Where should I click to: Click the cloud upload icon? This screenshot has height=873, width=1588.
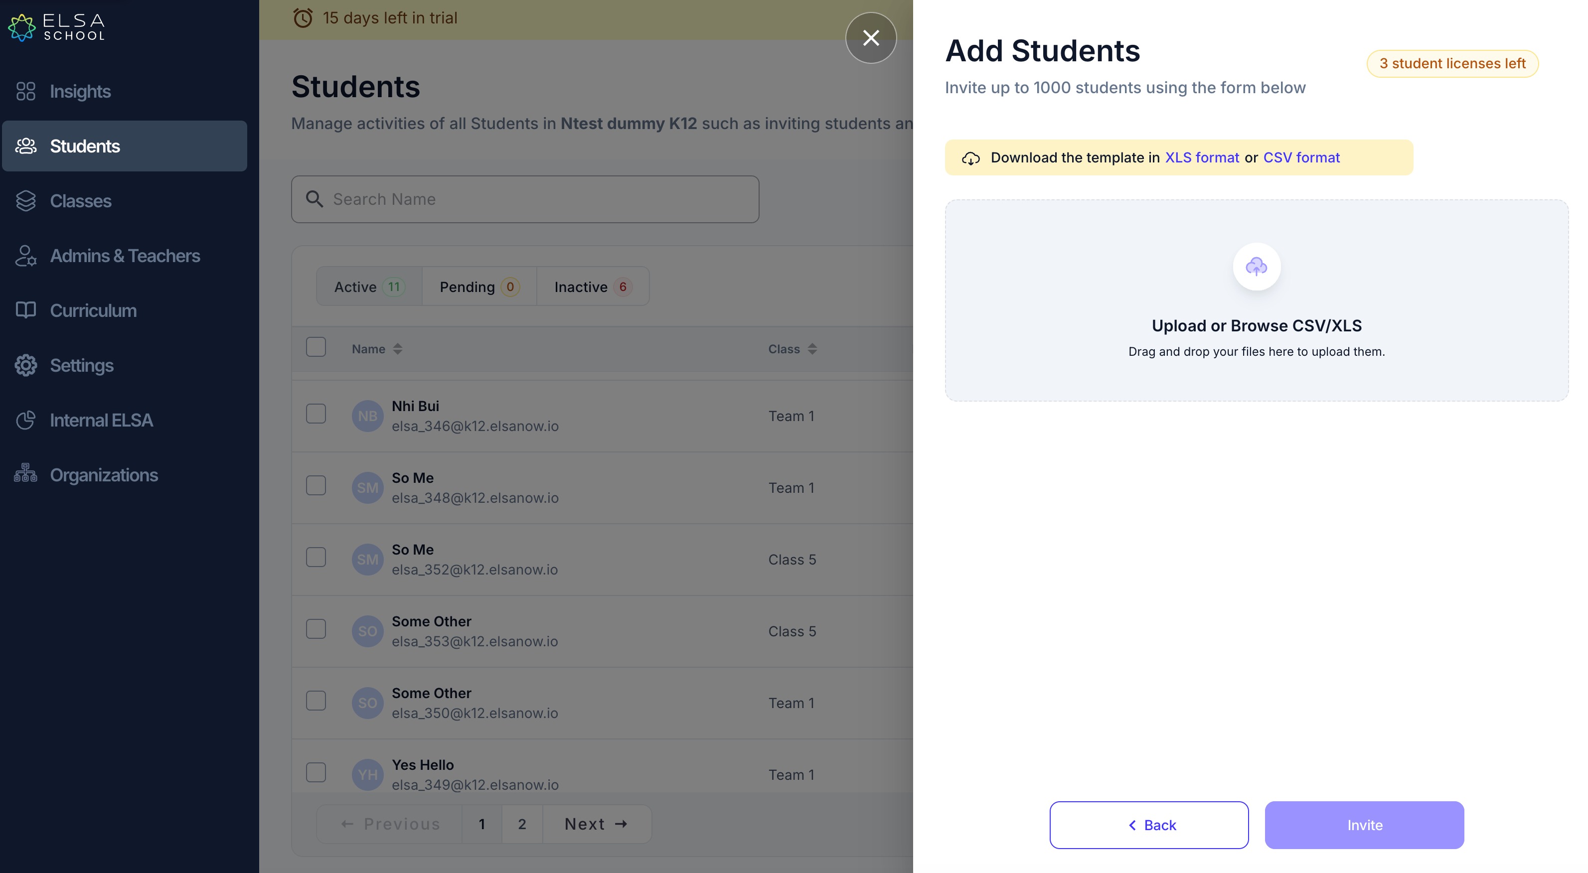[x=1256, y=267]
